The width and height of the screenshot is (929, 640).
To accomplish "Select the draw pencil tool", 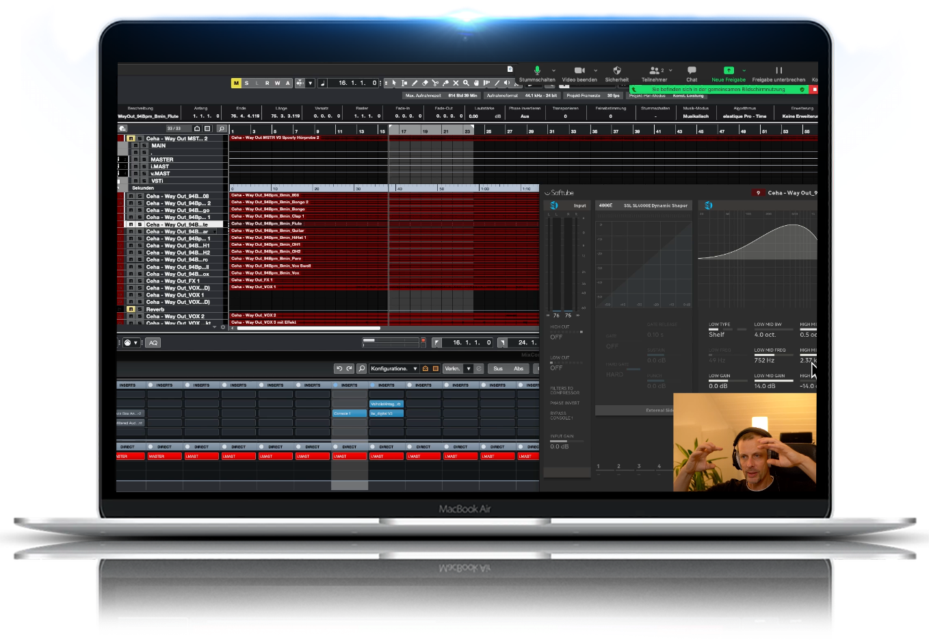I will coord(415,84).
